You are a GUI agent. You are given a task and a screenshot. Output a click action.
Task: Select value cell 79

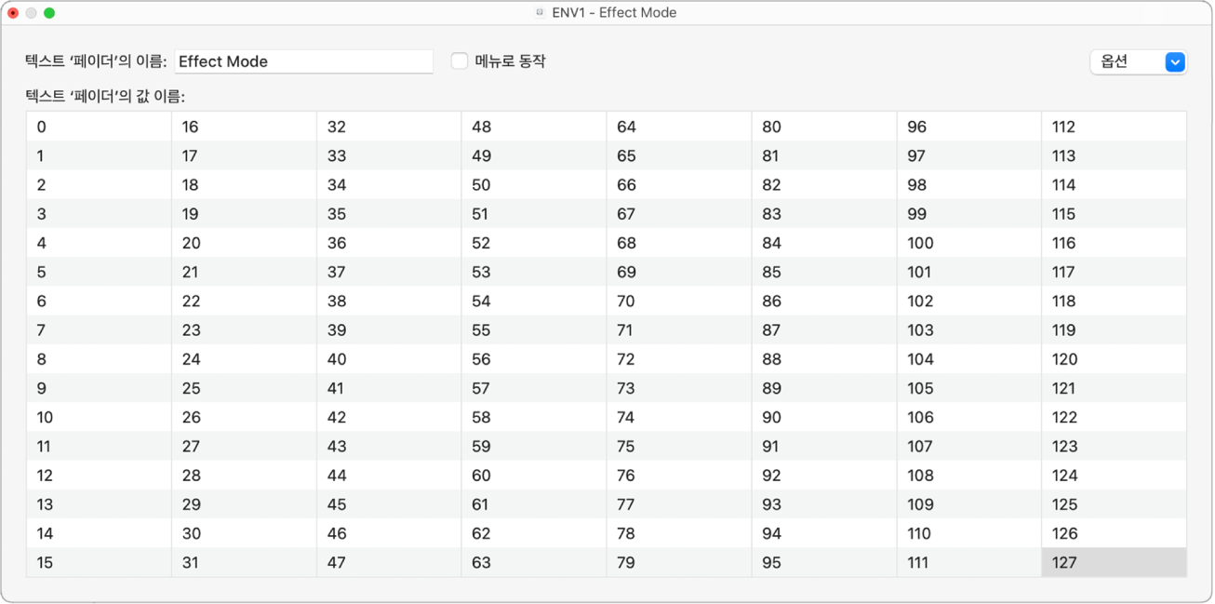678,562
